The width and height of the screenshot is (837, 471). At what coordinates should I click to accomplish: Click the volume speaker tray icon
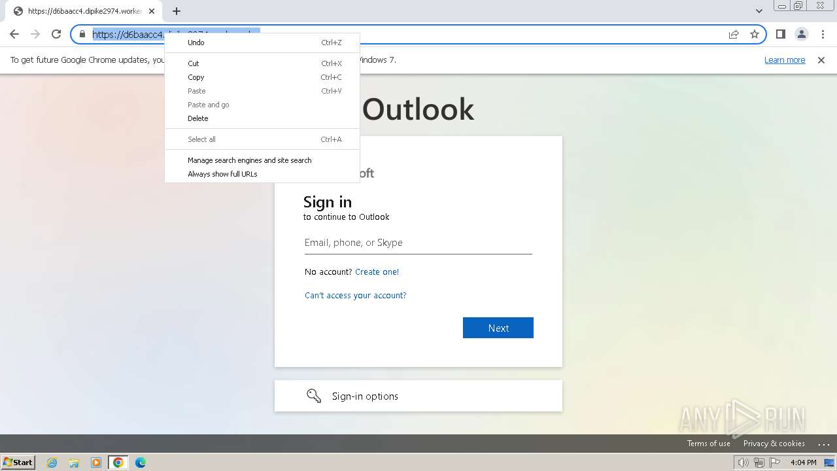[743, 462]
